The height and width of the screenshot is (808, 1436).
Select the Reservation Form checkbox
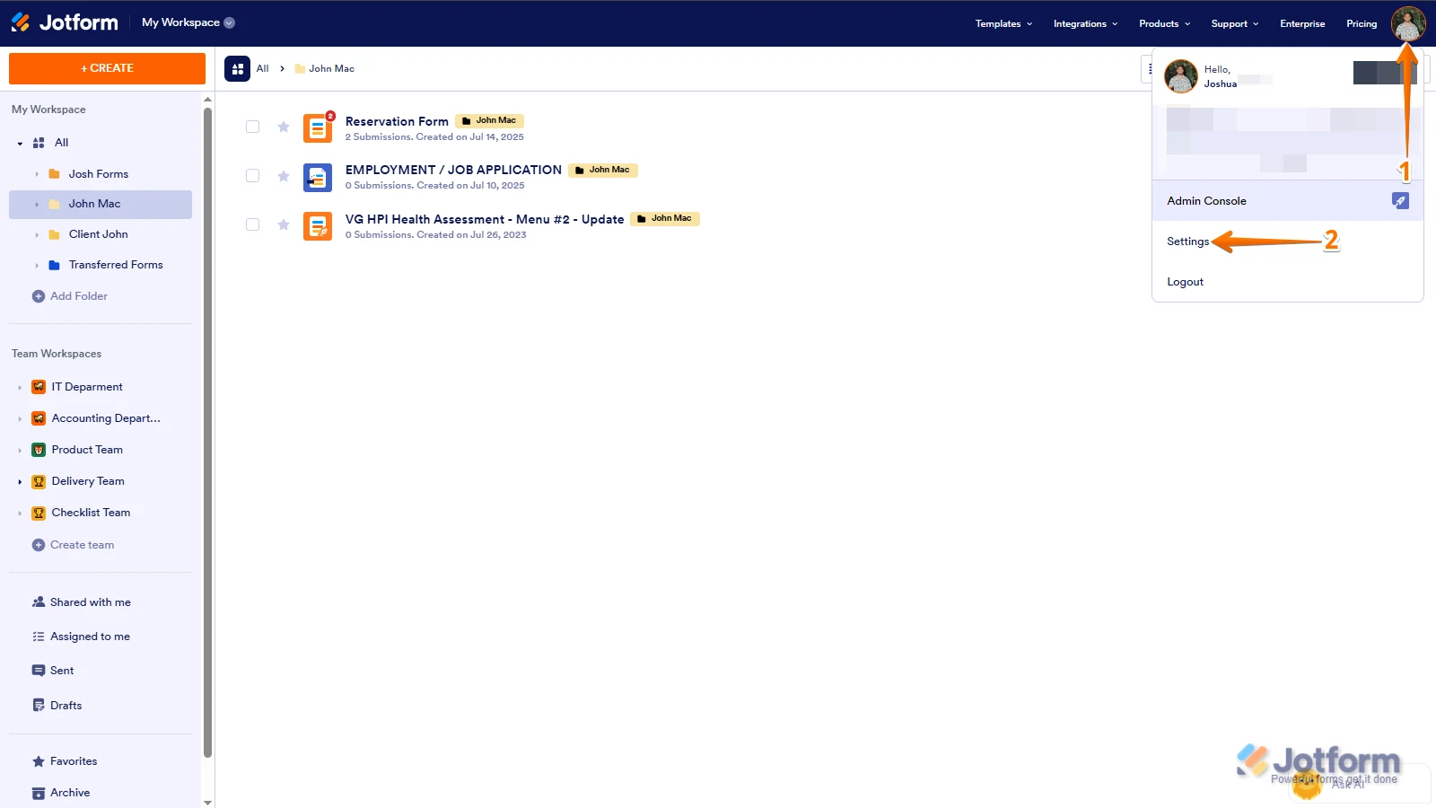point(252,127)
